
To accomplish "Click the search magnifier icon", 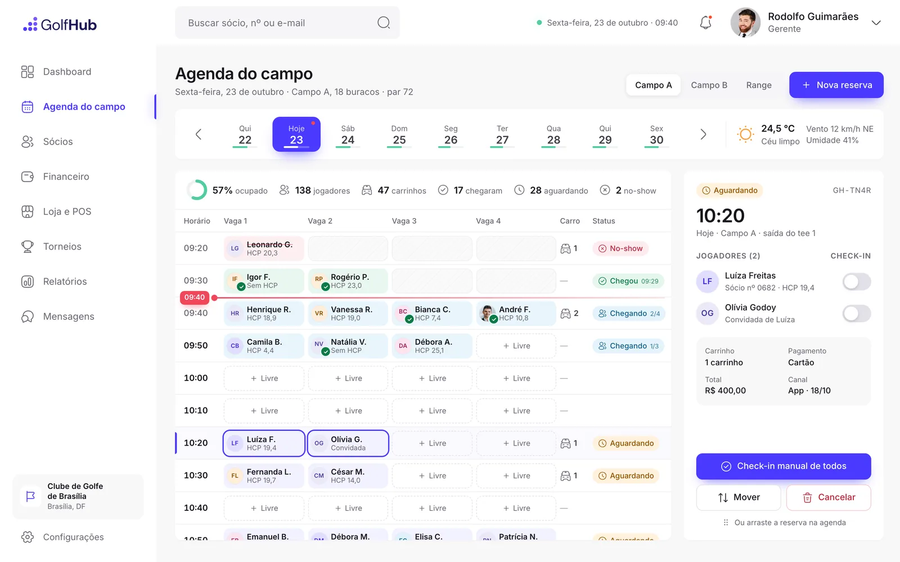I will click(384, 22).
